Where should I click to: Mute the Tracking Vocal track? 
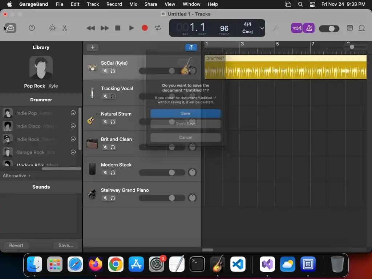(105, 96)
